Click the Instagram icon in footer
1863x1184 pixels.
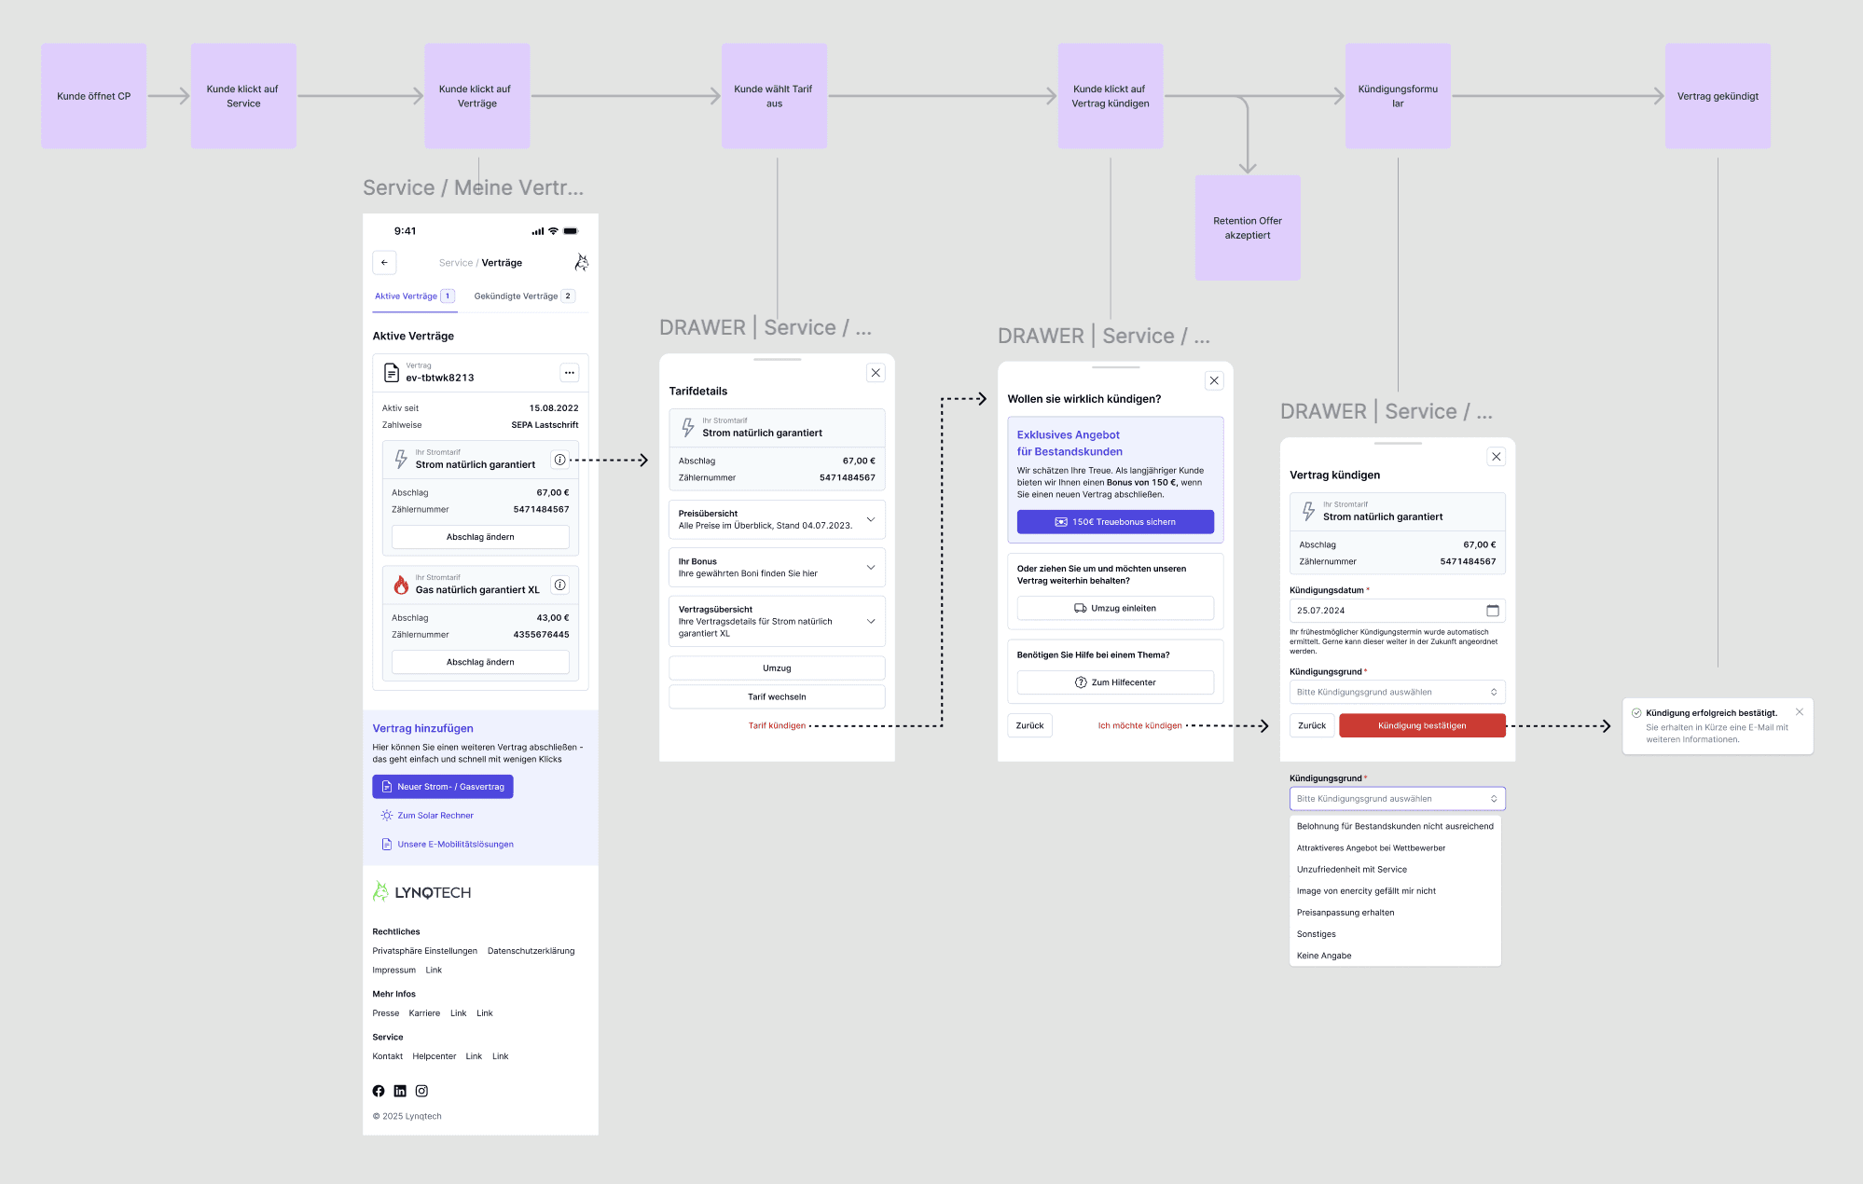click(421, 1091)
